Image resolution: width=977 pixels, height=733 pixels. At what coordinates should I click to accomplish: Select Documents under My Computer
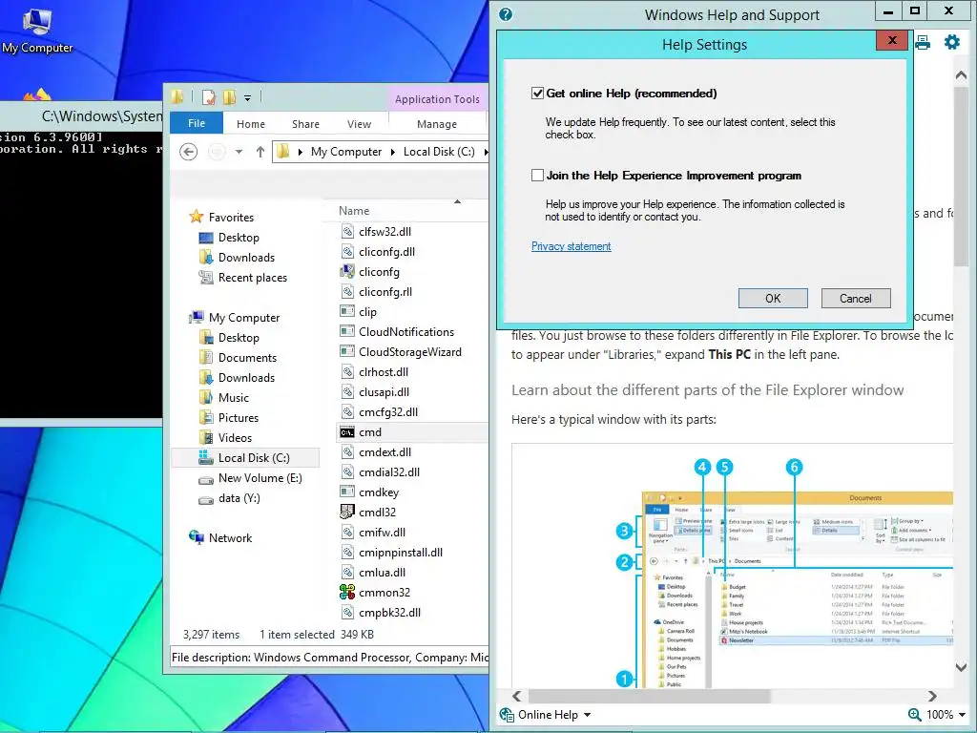point(247,358)
